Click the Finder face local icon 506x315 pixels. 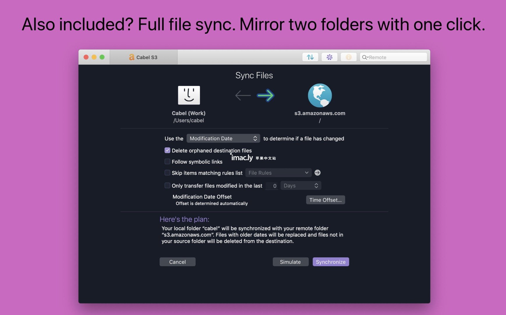pos(189,95)
